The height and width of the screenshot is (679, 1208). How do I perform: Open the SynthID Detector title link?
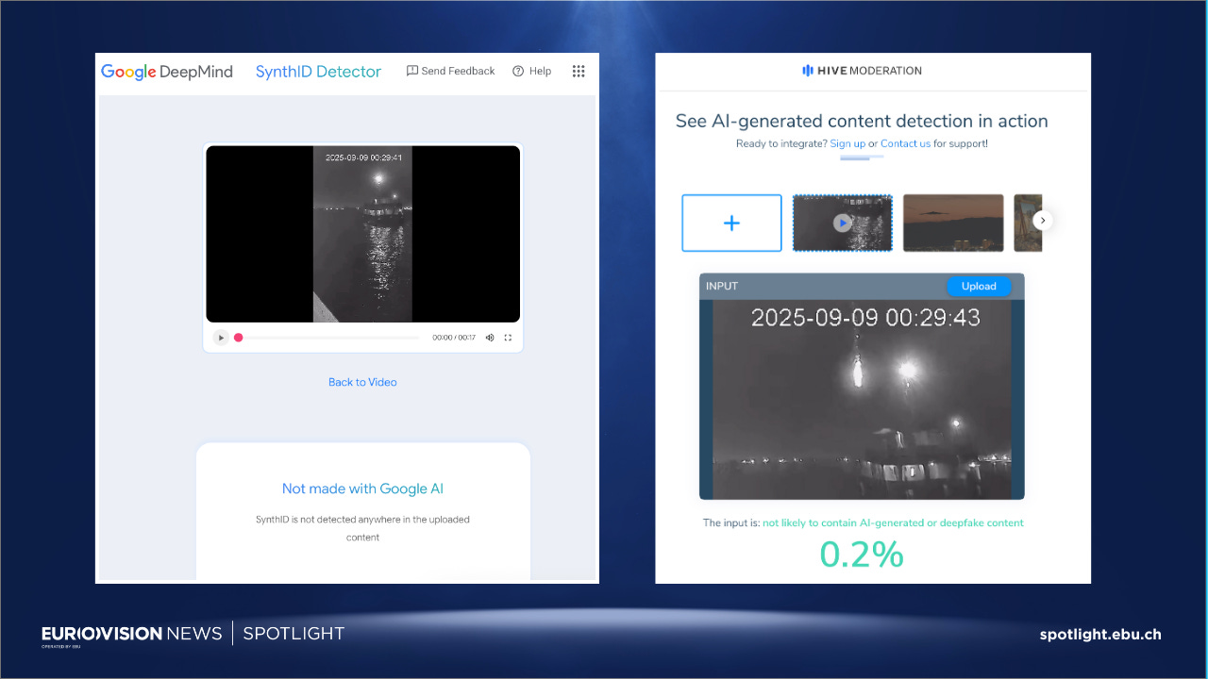coord(318,72)
